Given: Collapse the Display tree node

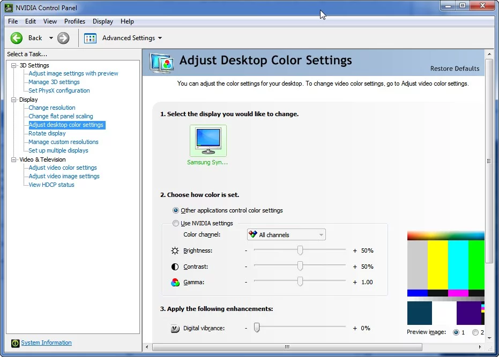Looking at the screenshot, I should (14, 100).
